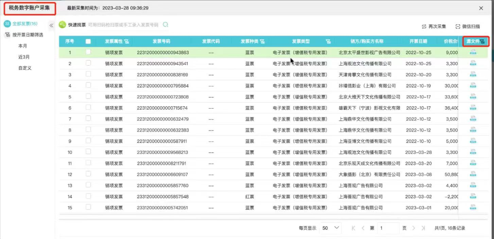Open source file icon for invoice 22312000000000723808

(473, 97)
